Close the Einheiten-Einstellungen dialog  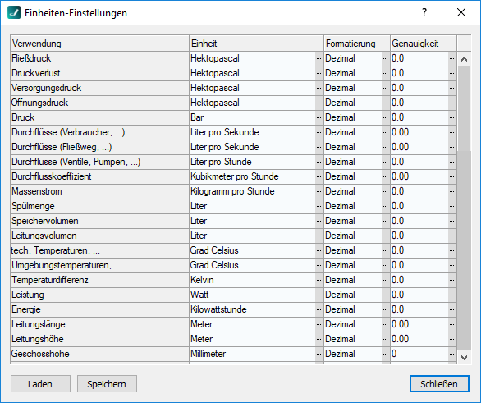(461, 12)
